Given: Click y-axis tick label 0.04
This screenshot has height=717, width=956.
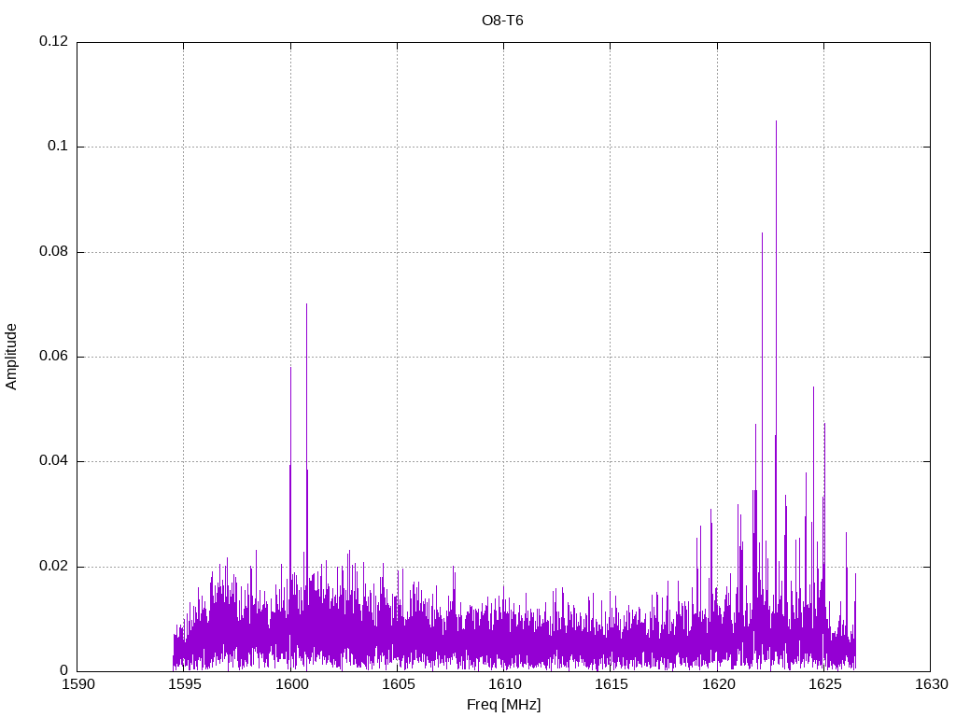Looking at the screenshot, I should click(53, 461).
